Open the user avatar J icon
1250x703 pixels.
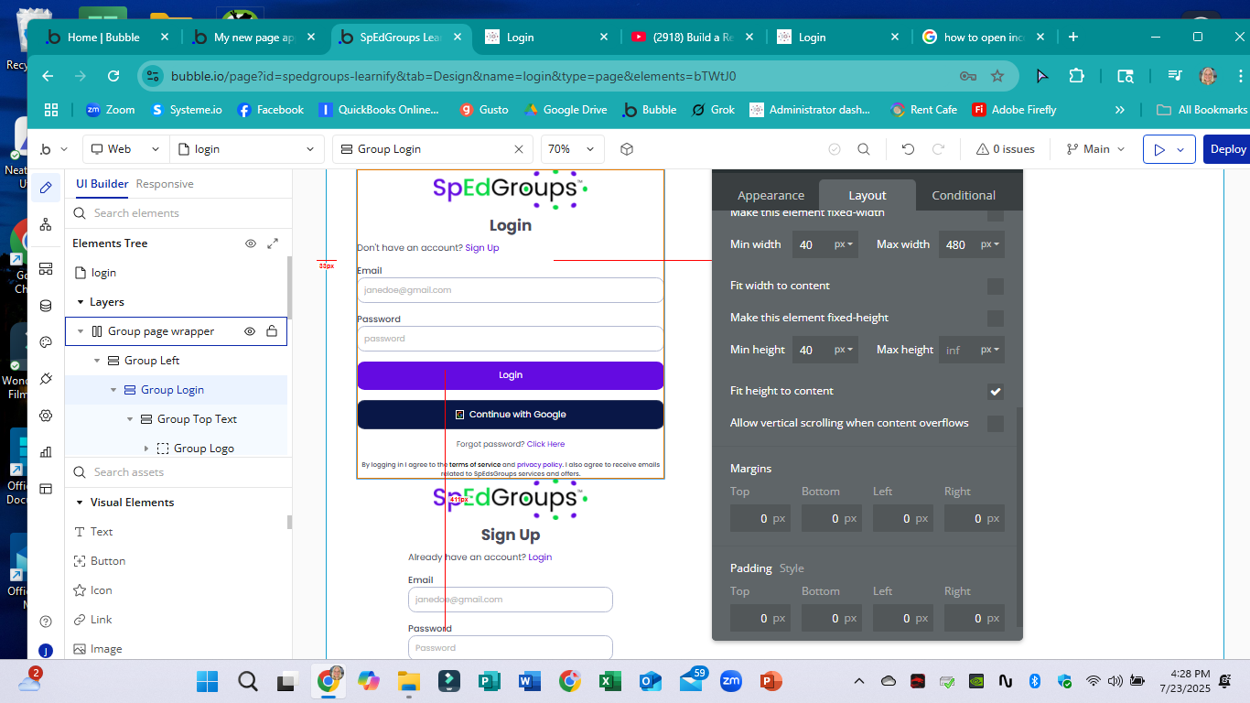[x=46, y=651]
